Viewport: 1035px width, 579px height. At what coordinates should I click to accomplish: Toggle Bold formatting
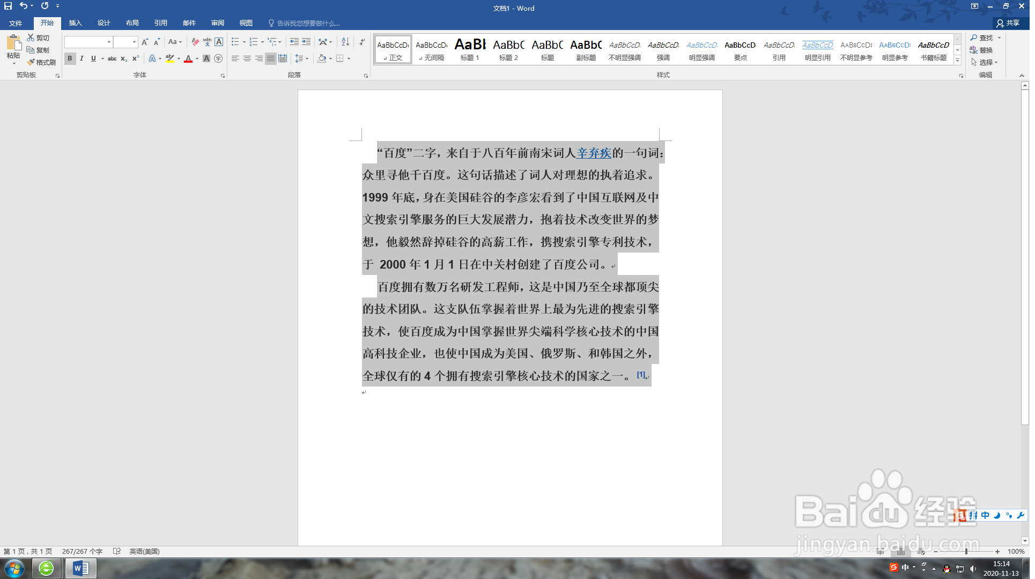[70, 58]
